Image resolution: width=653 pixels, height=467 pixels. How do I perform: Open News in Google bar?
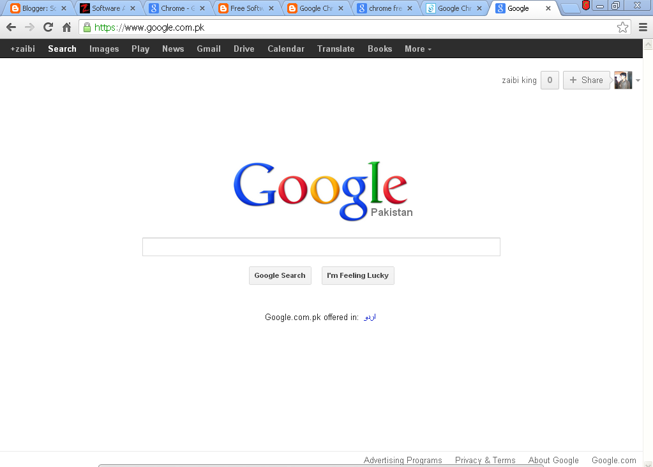coord(173,49)
